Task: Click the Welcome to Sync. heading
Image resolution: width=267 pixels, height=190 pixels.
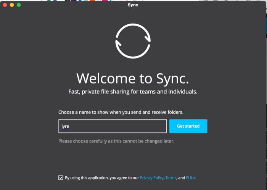Action: click(133, 79)
